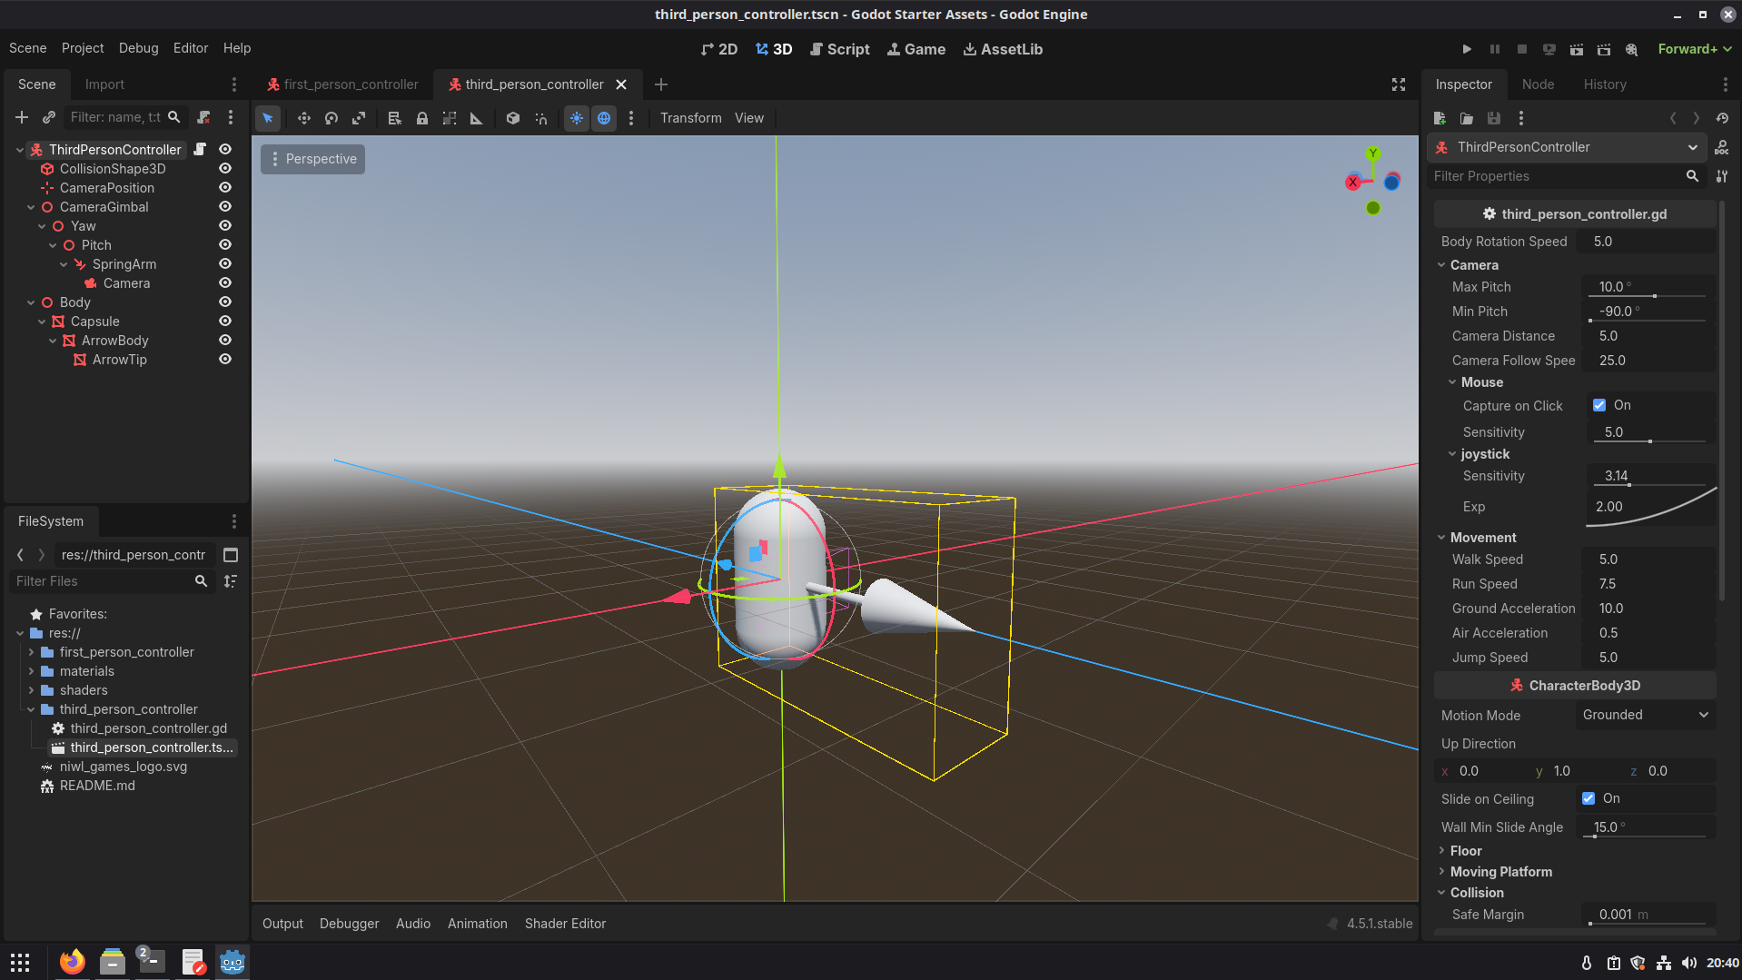The height and width of the screenshot is (980, 1742).
Task: Adjust the Max Pitch slider
Action: 1654,296
